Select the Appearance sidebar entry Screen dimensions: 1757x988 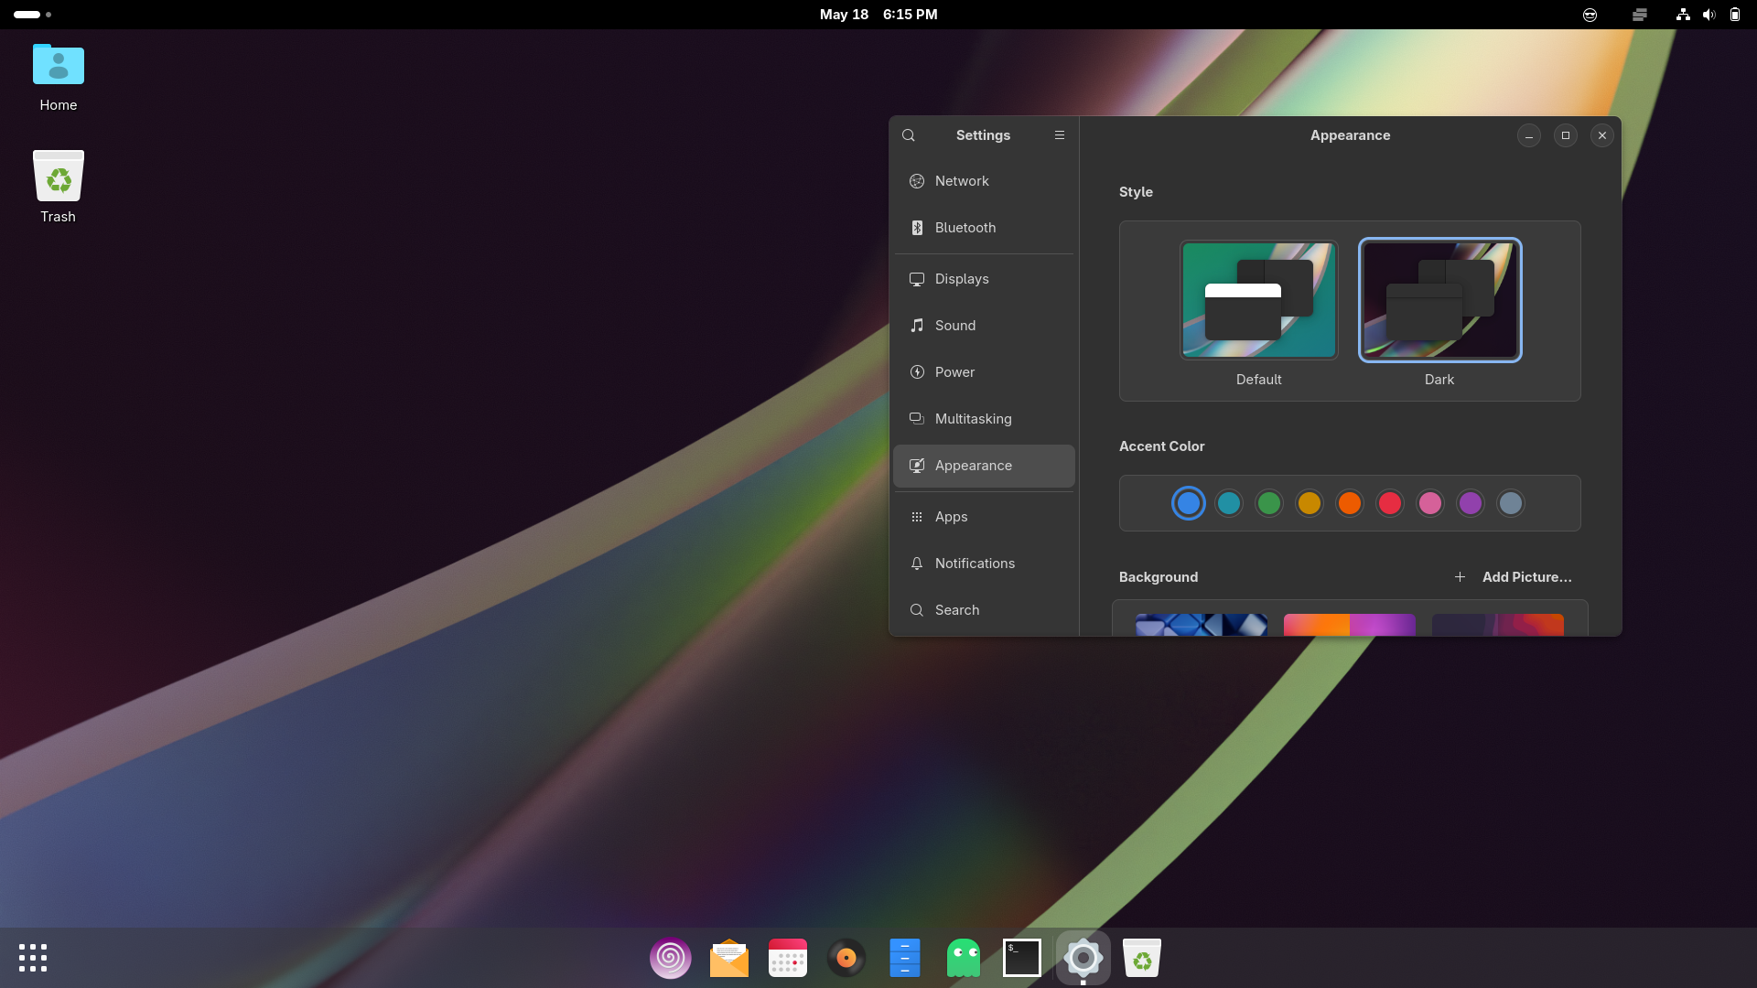pyautogui.click(x=984, y=466)
